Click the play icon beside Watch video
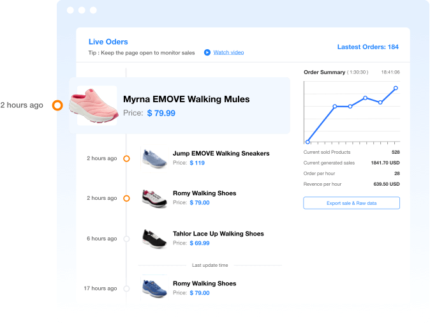430x323 pixels. (207, 52)
